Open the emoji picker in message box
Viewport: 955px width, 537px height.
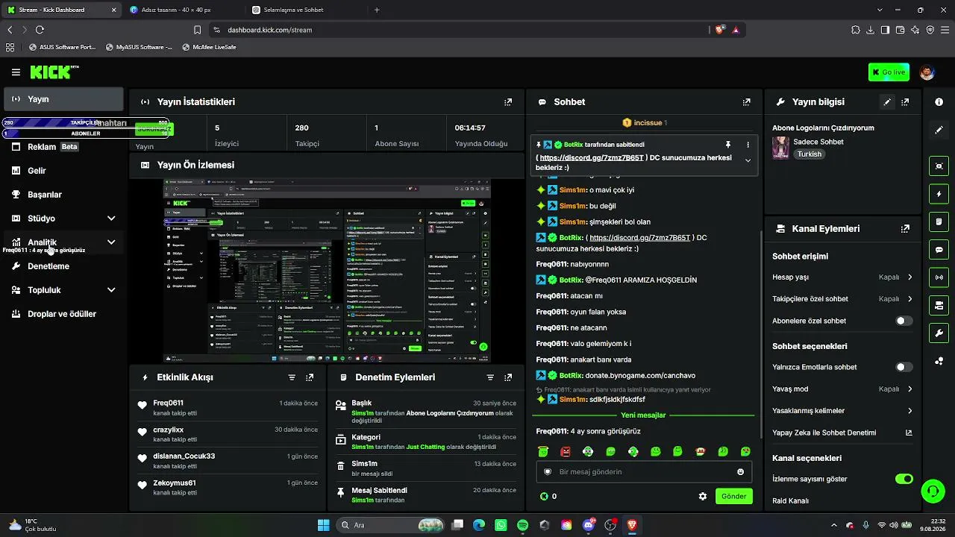740,471
